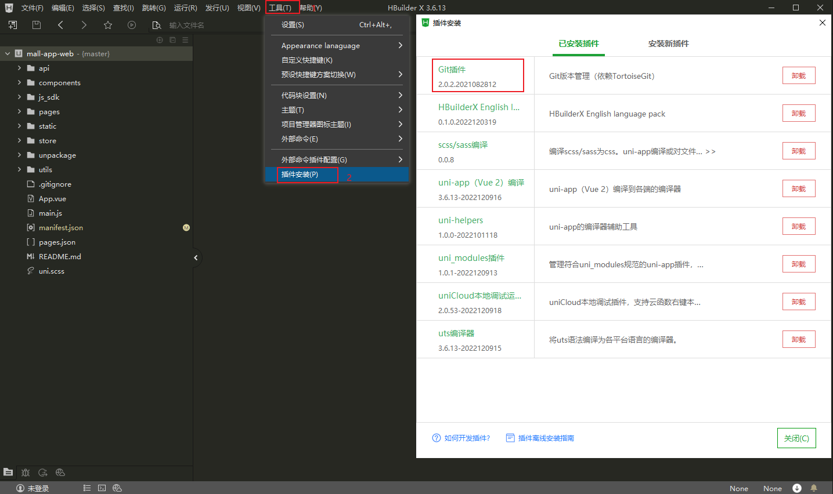Select the project files tab icon at bottom
The image size is (833, 494).
pyautogui.click(x=8, y=472)
